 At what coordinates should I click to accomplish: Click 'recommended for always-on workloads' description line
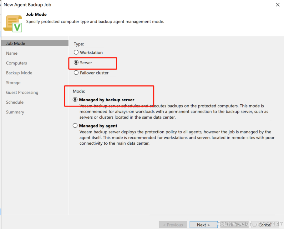point(174,112)
